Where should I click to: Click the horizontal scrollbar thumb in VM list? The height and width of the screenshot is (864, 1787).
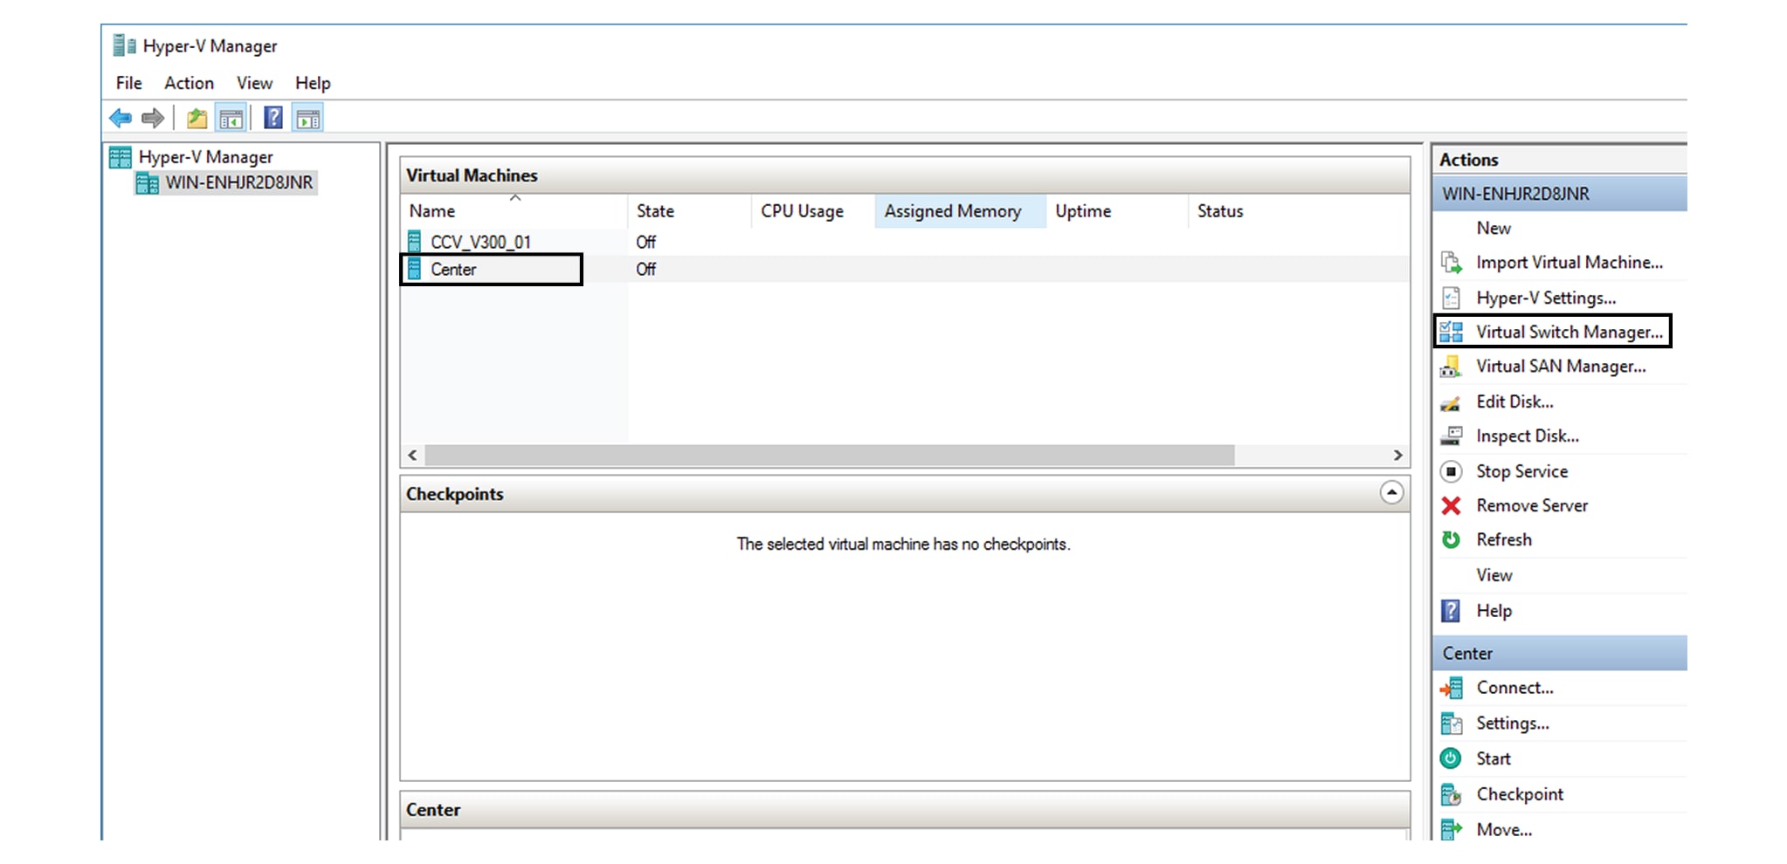point(830,455)
